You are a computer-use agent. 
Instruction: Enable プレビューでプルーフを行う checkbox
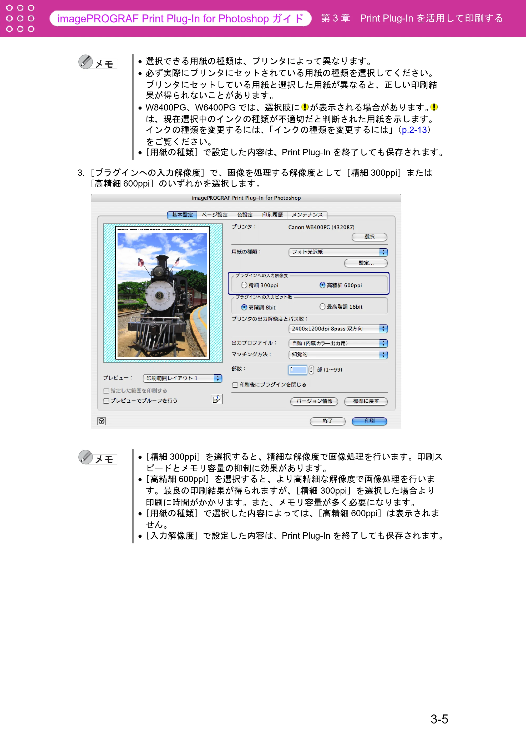tap(106, 401)
